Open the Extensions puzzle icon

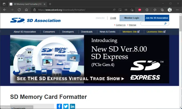(x=147, y=10)
